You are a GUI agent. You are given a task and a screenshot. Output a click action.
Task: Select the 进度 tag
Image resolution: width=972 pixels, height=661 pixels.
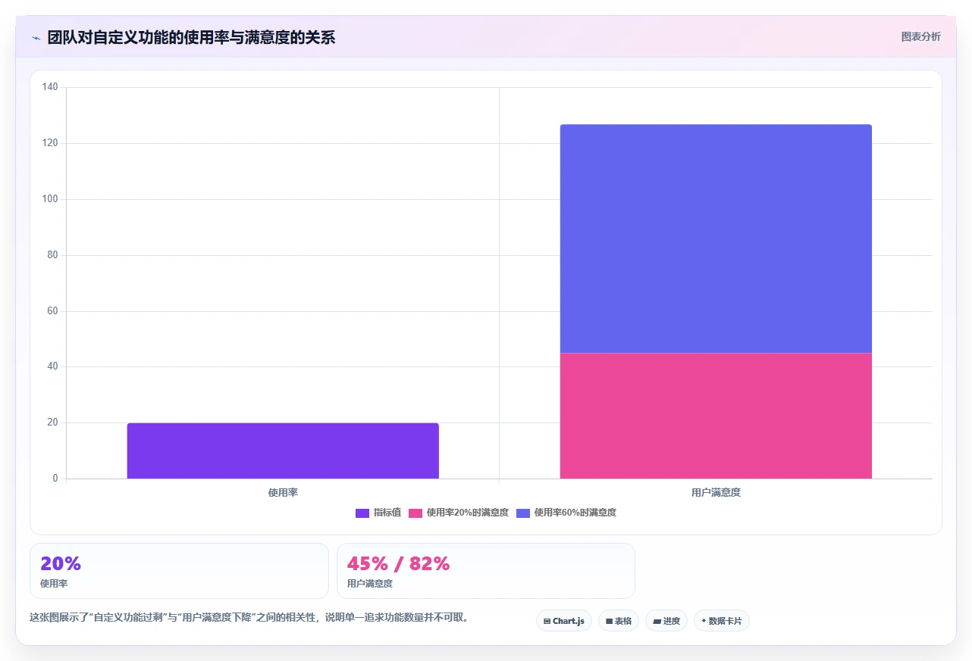[666, 621]
